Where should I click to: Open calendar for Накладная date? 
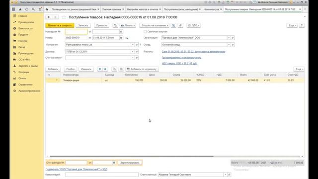(121, 32)
